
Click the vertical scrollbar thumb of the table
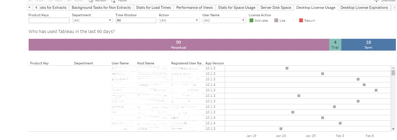pos(393,73)
